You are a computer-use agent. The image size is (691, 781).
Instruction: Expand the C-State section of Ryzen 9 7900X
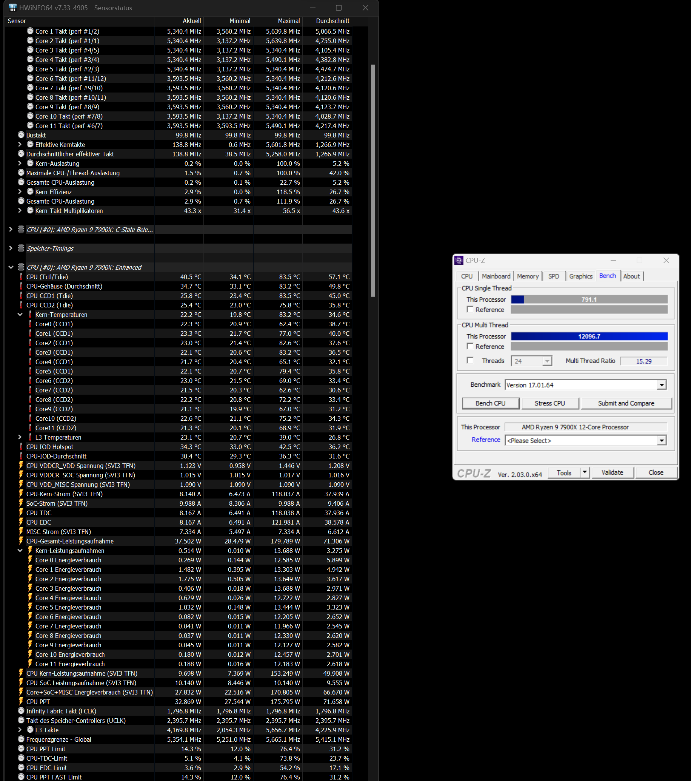pos(11,229)
